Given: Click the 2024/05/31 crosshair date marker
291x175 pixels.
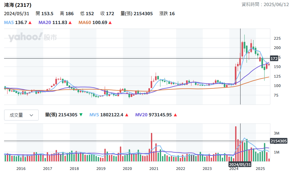Looking at the screenshot, I should click(240, 164).
